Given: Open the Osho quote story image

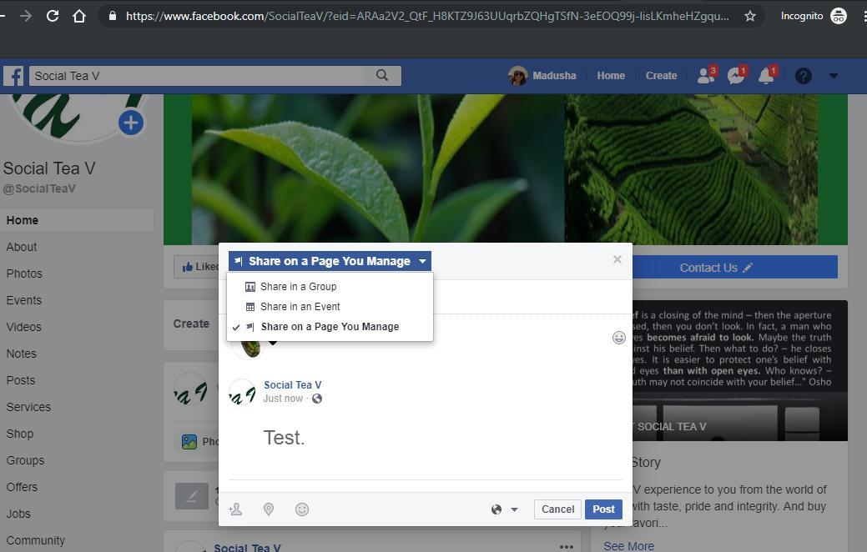Looking at the screenshot, I should (740, 370).
